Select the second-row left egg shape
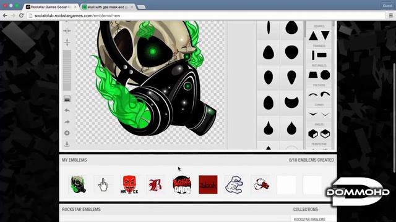The width and height of the screenshot is (396, 222). click(269, 52)
